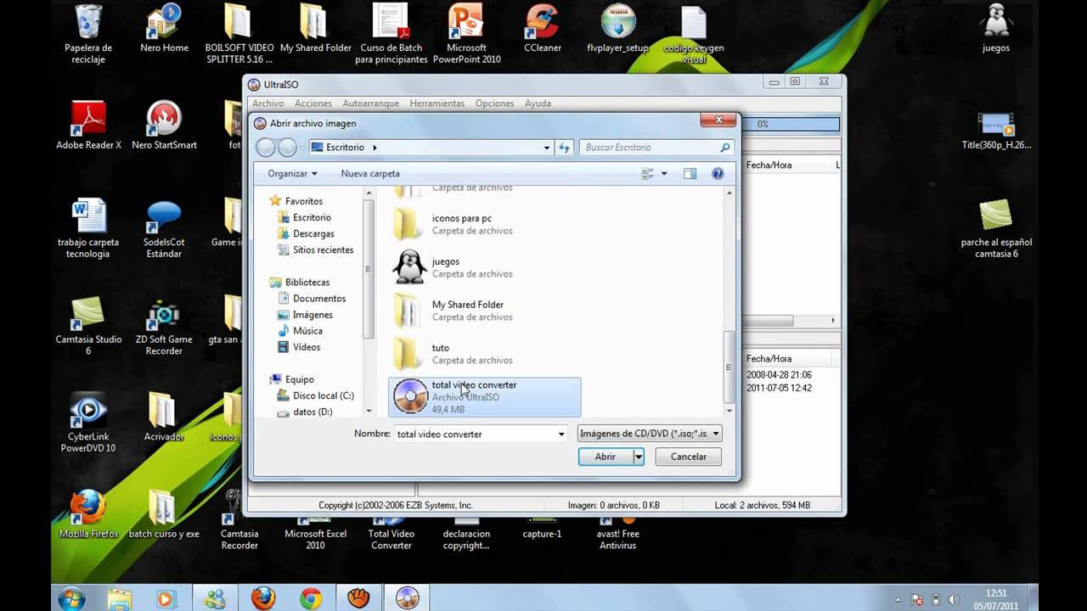Select Imágenes library in sidebar
This screenshot has width=1087, height=611.
313,315
